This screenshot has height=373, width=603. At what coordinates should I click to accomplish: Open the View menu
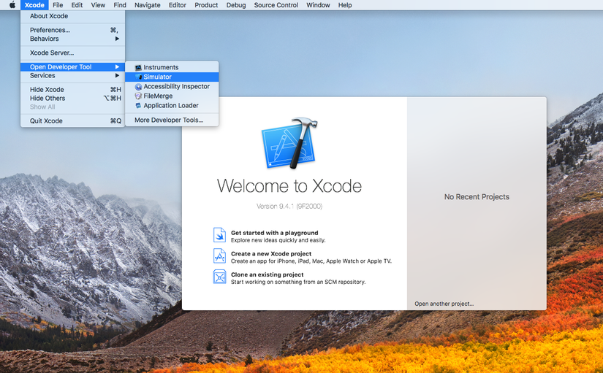(98, 5)
